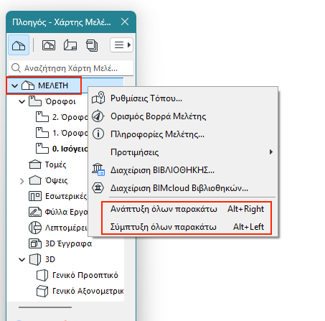
Task: Click the Γενικό Προοπτικό perspective icon
Action: (x=42, y=275)
